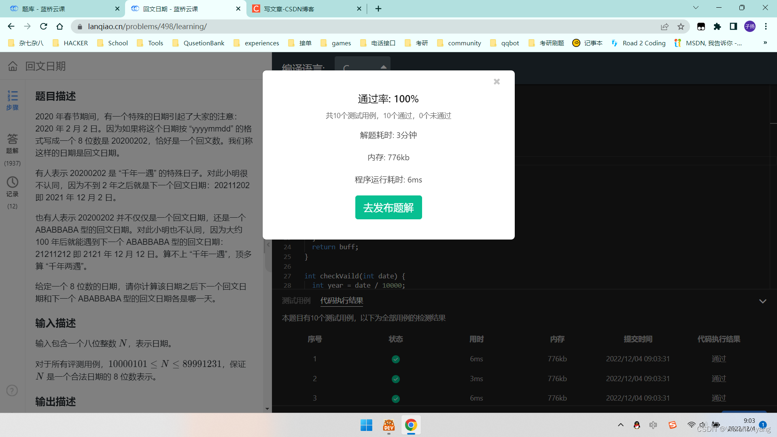Open the 步骤 steps sidebar icon
The width and height of the screenshot is (777, 437).
13,100
